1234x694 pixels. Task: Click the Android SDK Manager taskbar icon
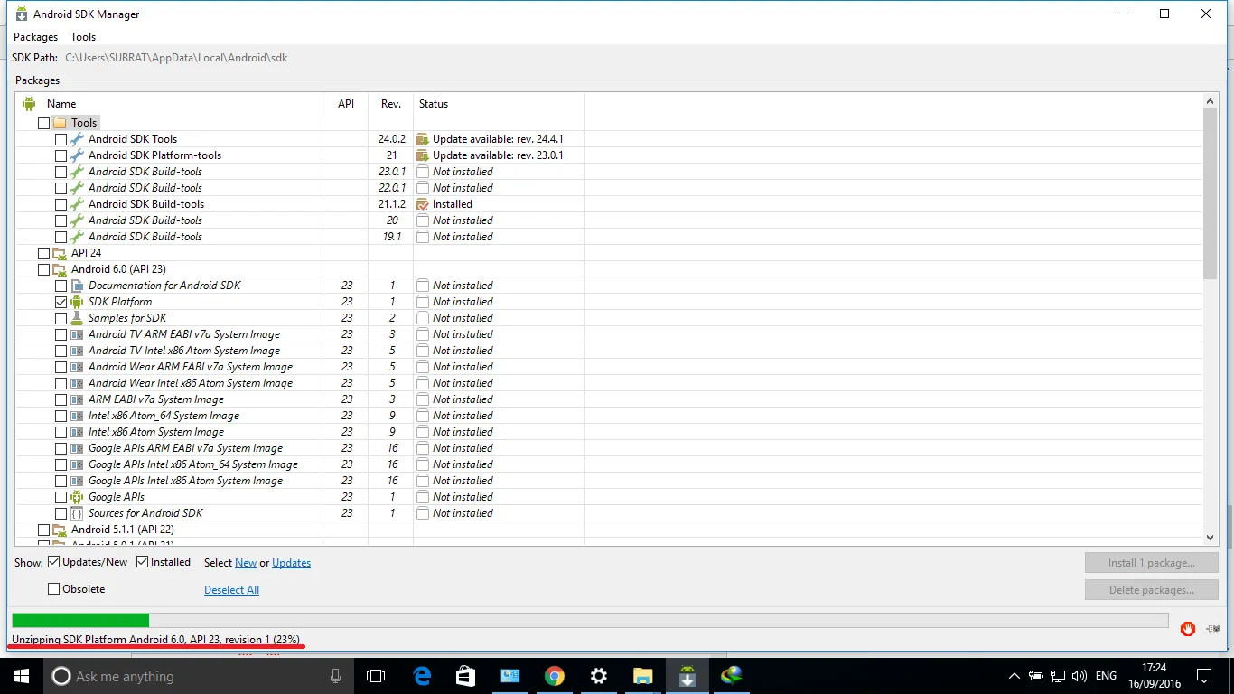[x=687, y=676]
